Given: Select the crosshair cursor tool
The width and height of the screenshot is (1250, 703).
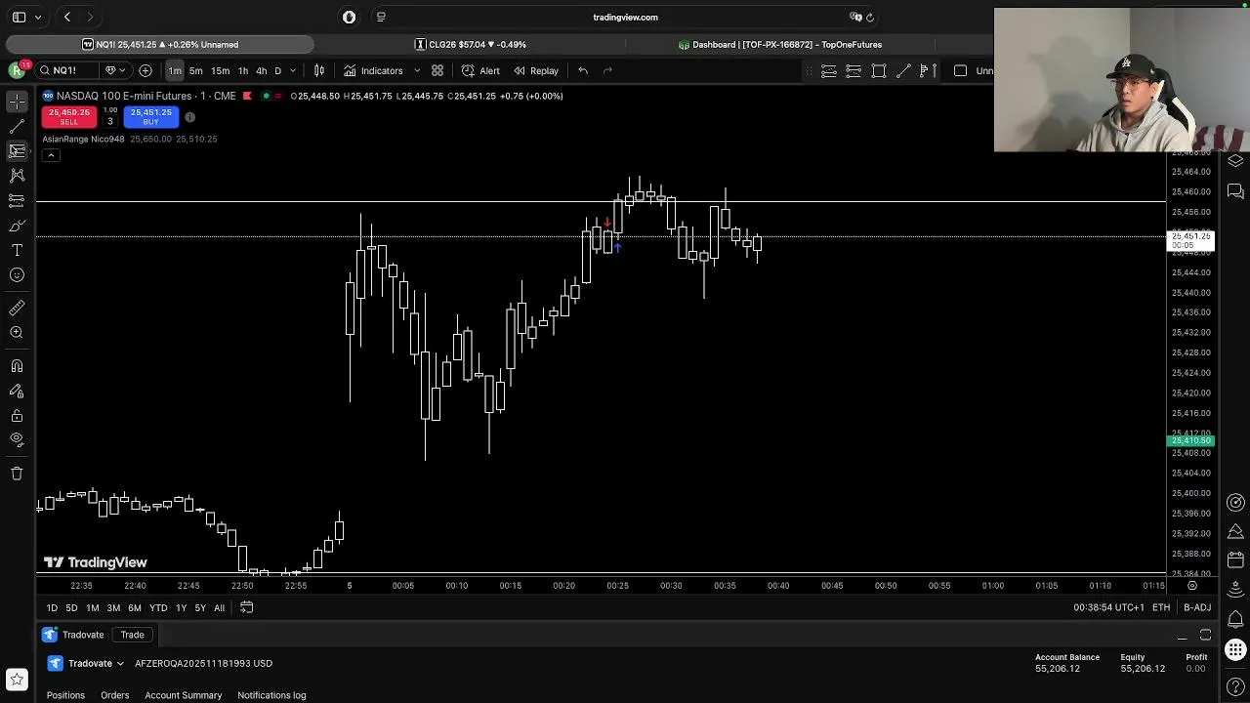Looking at the screenshot, I should click(x=17, y=102).
